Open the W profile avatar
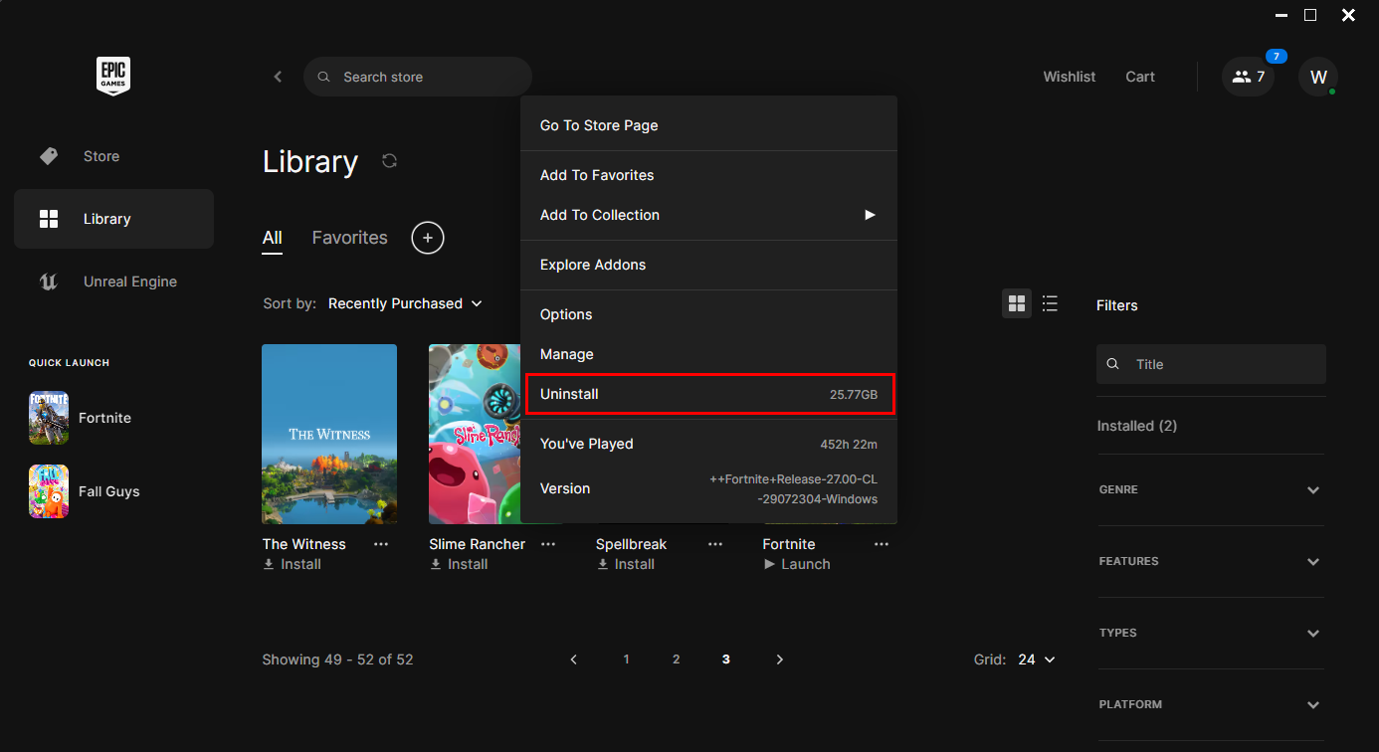This screenshot has width=1379, height=752. (x=1318, y=77)
